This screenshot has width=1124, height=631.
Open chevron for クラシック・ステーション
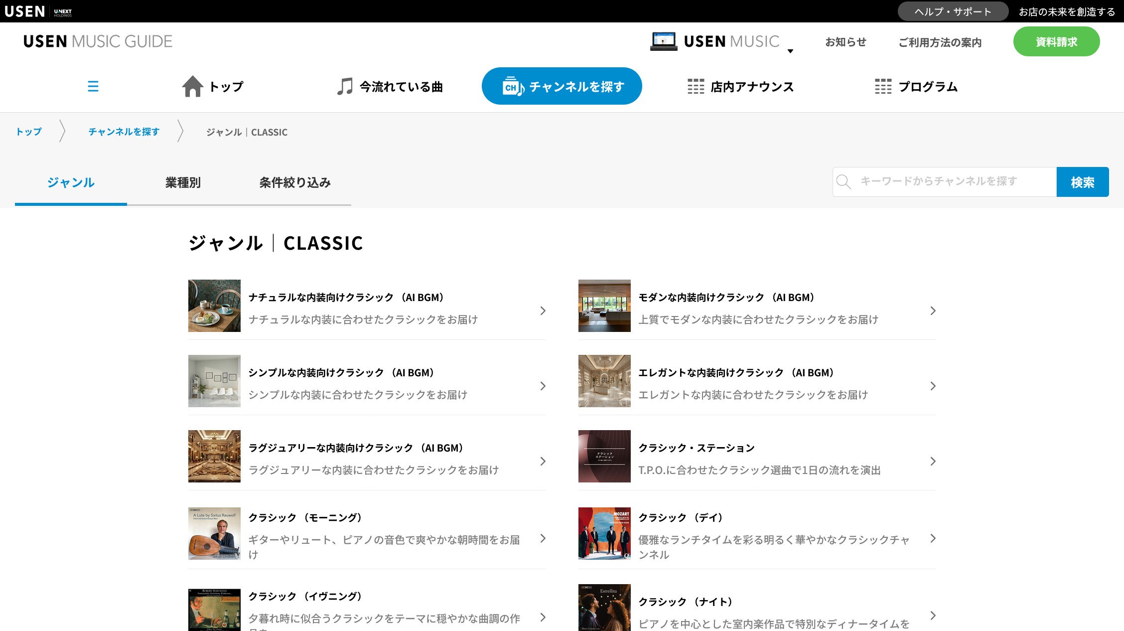click(x=933, y=461)
